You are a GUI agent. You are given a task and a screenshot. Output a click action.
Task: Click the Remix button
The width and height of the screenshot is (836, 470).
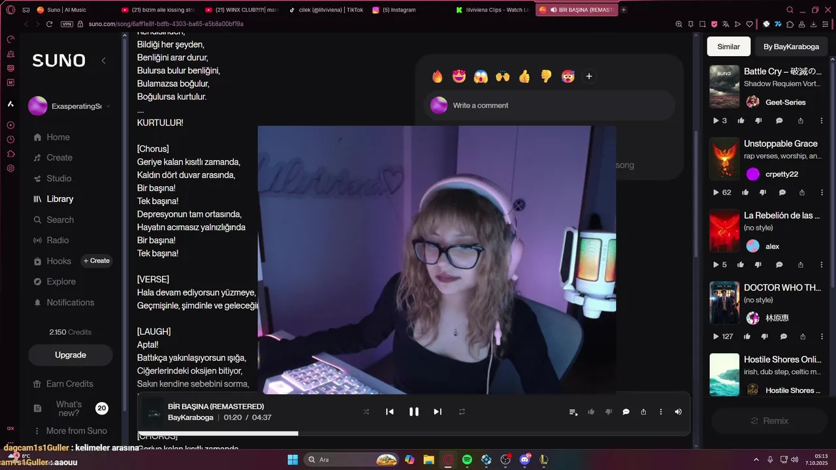[769, 421]
